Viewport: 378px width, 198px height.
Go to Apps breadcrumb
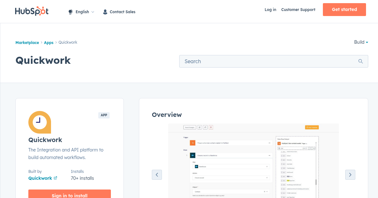[49, 42]
